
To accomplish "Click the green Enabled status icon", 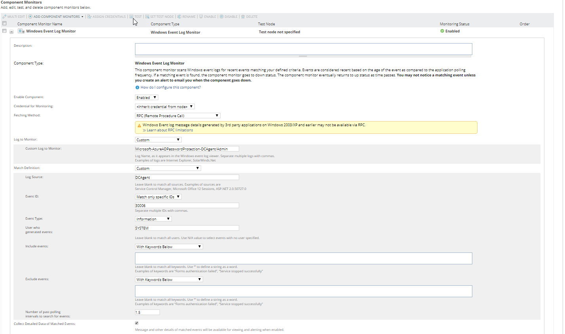I will click(x=442, y=31).
